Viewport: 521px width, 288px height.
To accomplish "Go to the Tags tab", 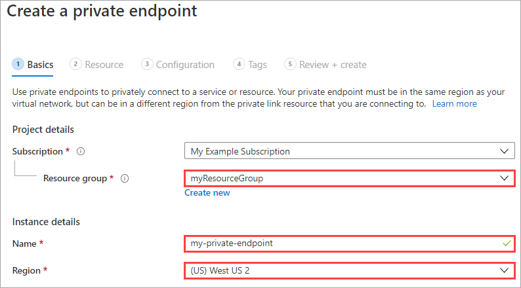I will (x=257, y=65).
